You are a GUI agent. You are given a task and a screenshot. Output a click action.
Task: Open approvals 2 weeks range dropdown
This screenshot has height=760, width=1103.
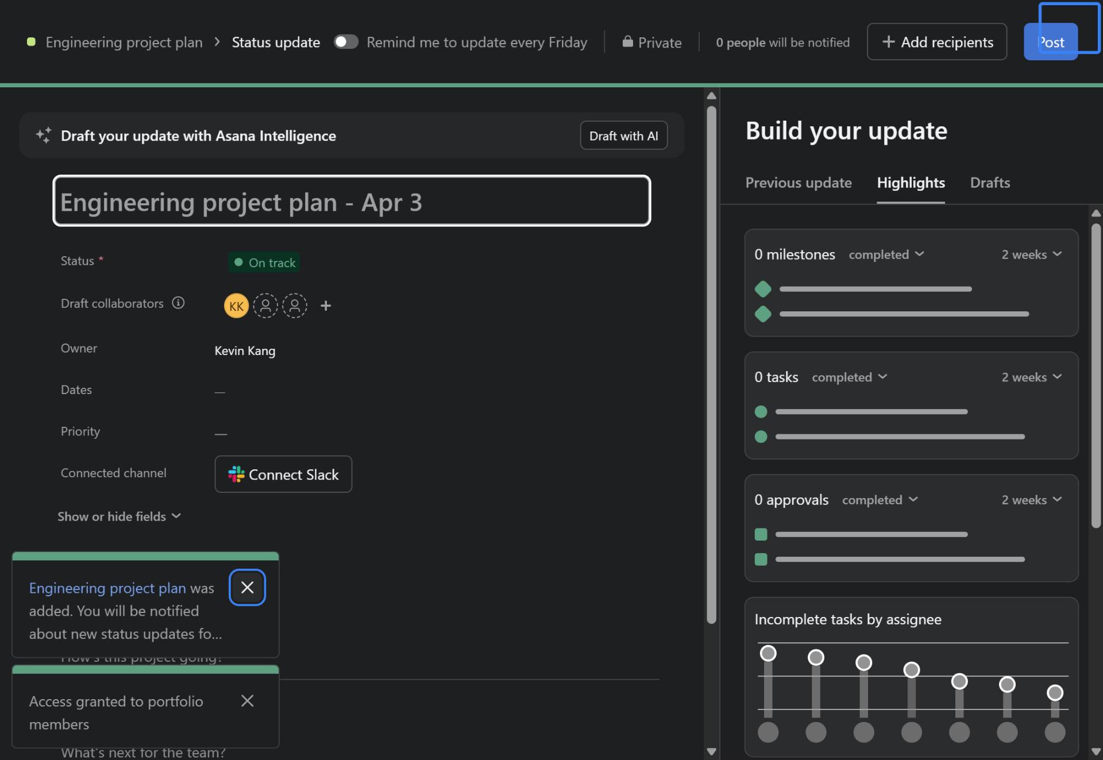(1032, 500)
